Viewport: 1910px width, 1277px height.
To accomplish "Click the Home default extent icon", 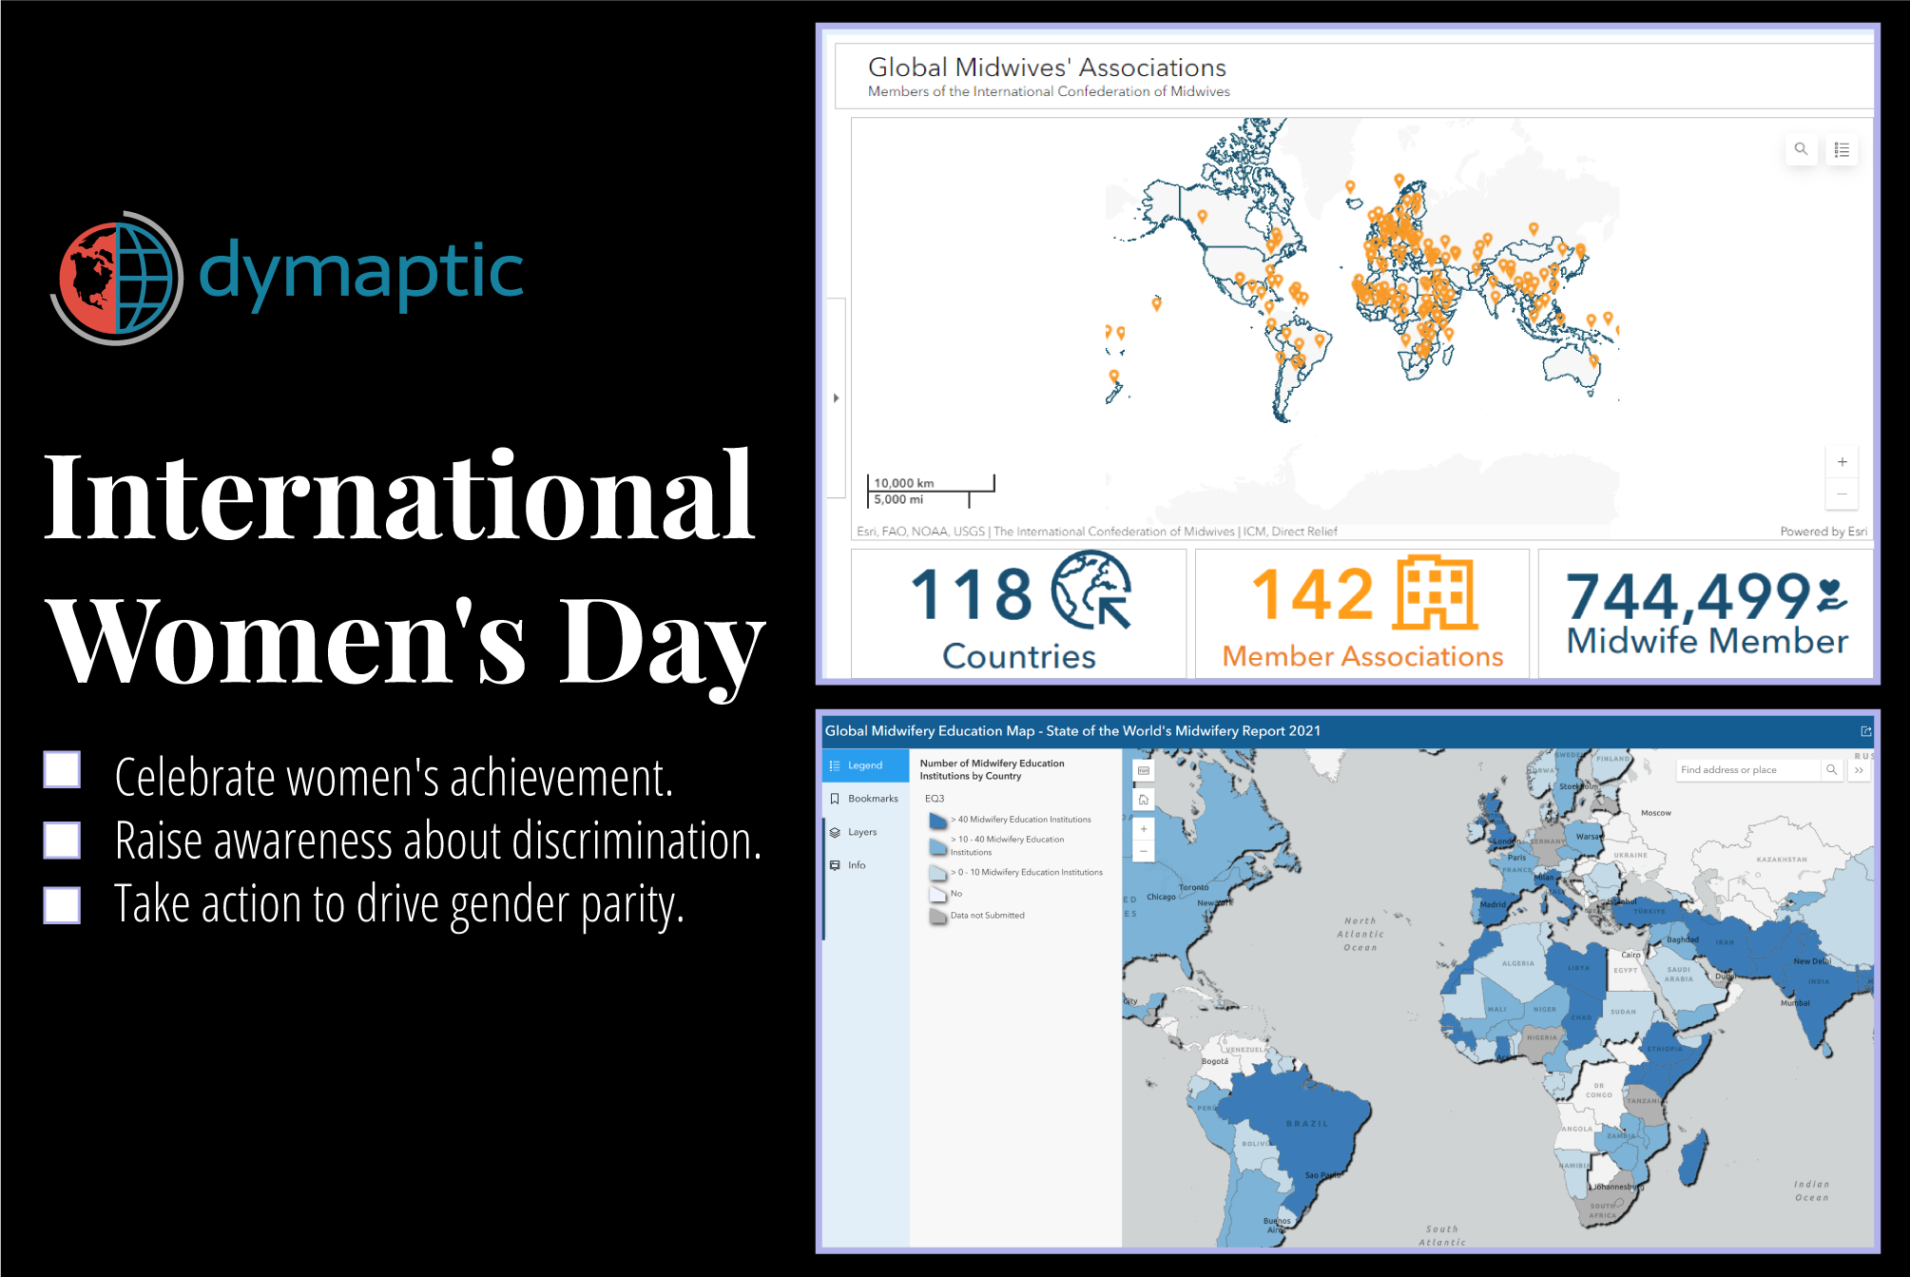I will click(x=1144, y=800).
